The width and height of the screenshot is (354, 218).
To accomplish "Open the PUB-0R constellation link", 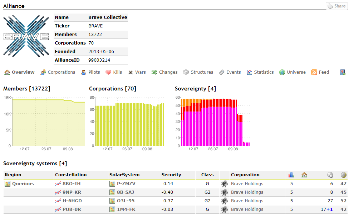I will 72,209.
